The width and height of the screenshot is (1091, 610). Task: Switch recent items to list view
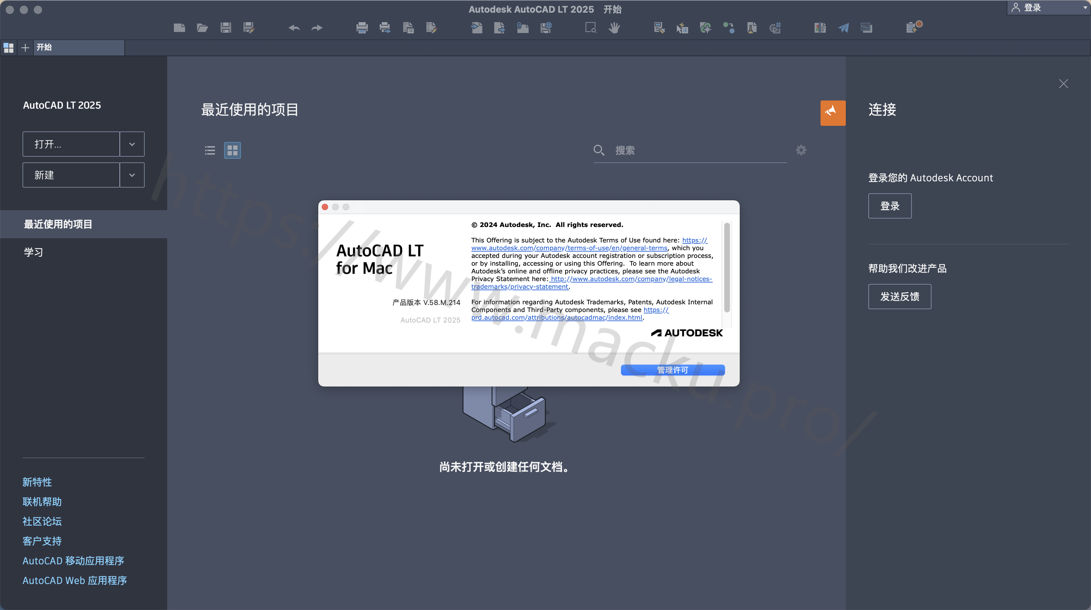pos(210,150)
